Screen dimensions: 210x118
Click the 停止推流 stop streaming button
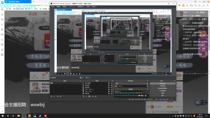click(x=162, y=83)
